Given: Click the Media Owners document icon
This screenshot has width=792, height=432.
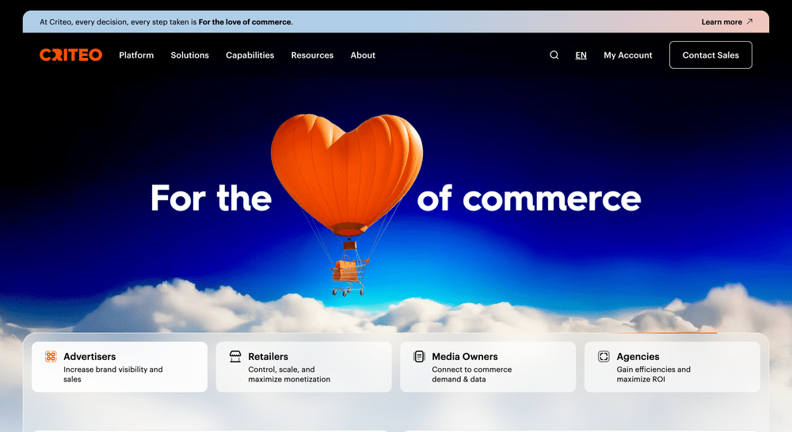Looking at the screenshot, I should (419, 356).
